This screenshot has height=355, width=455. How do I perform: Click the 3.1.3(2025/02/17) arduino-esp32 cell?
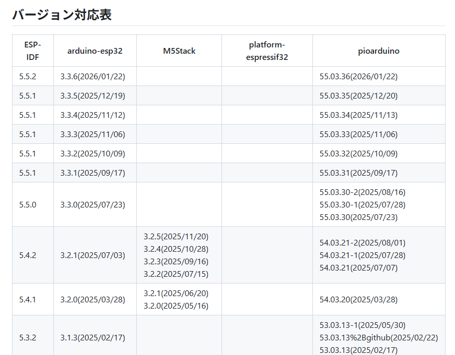pyautogui.click(x=92, y=338)
